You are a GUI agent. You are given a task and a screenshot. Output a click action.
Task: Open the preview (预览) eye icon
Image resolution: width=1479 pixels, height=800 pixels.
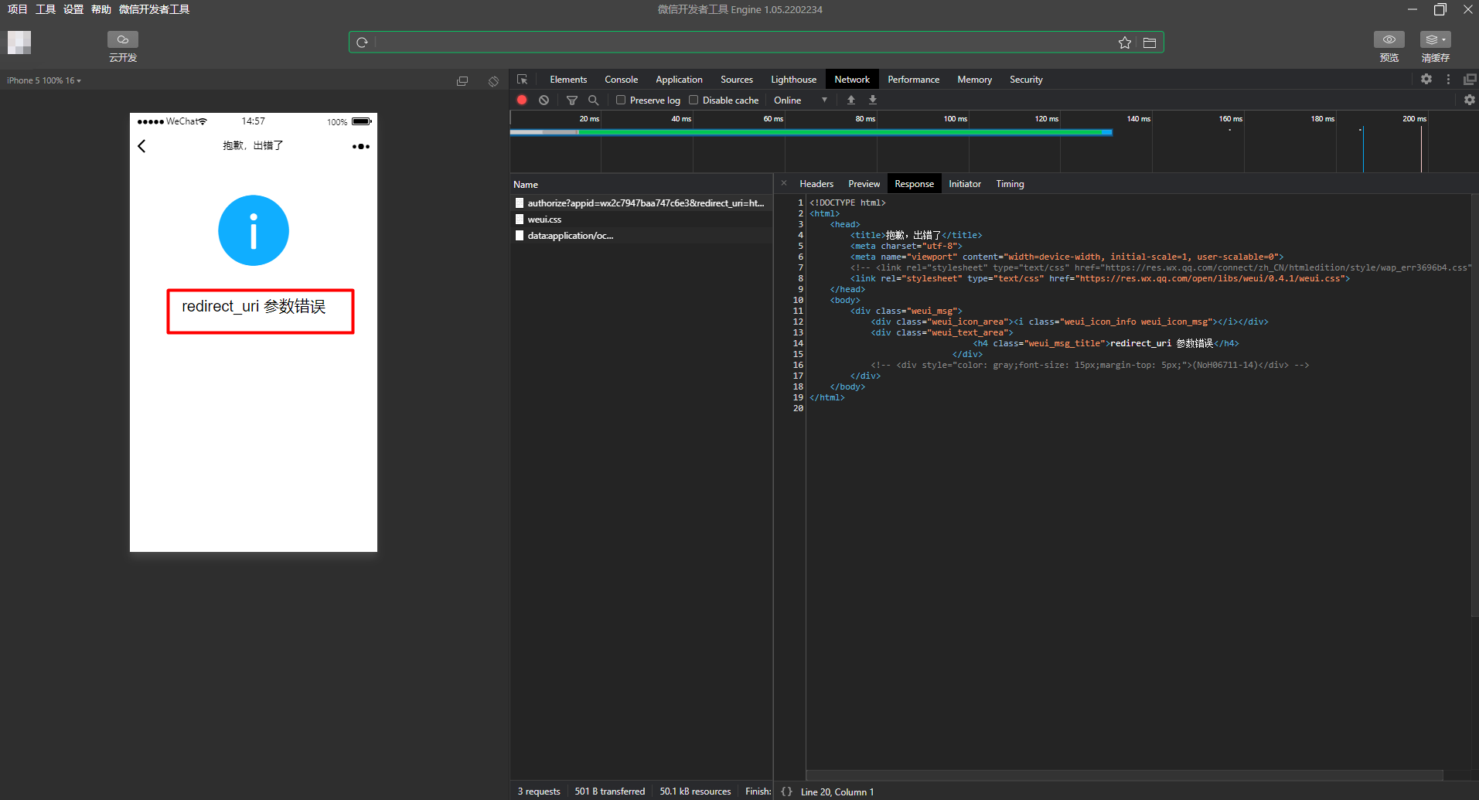point(1389,40)
